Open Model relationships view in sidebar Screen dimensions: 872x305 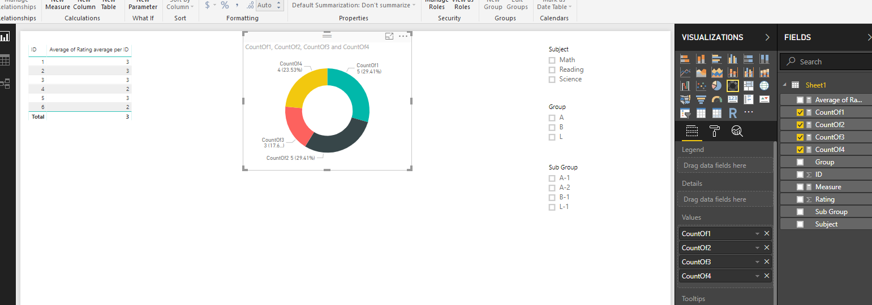tap(5, 84)
